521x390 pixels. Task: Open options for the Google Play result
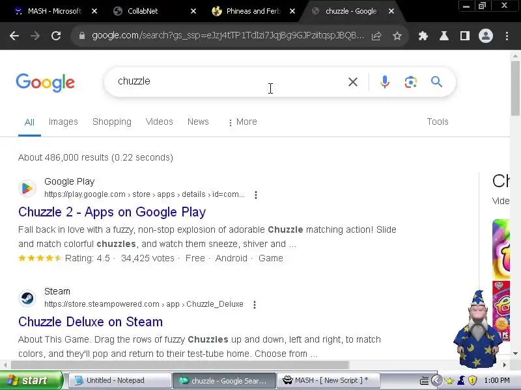(x=255, y=195)
